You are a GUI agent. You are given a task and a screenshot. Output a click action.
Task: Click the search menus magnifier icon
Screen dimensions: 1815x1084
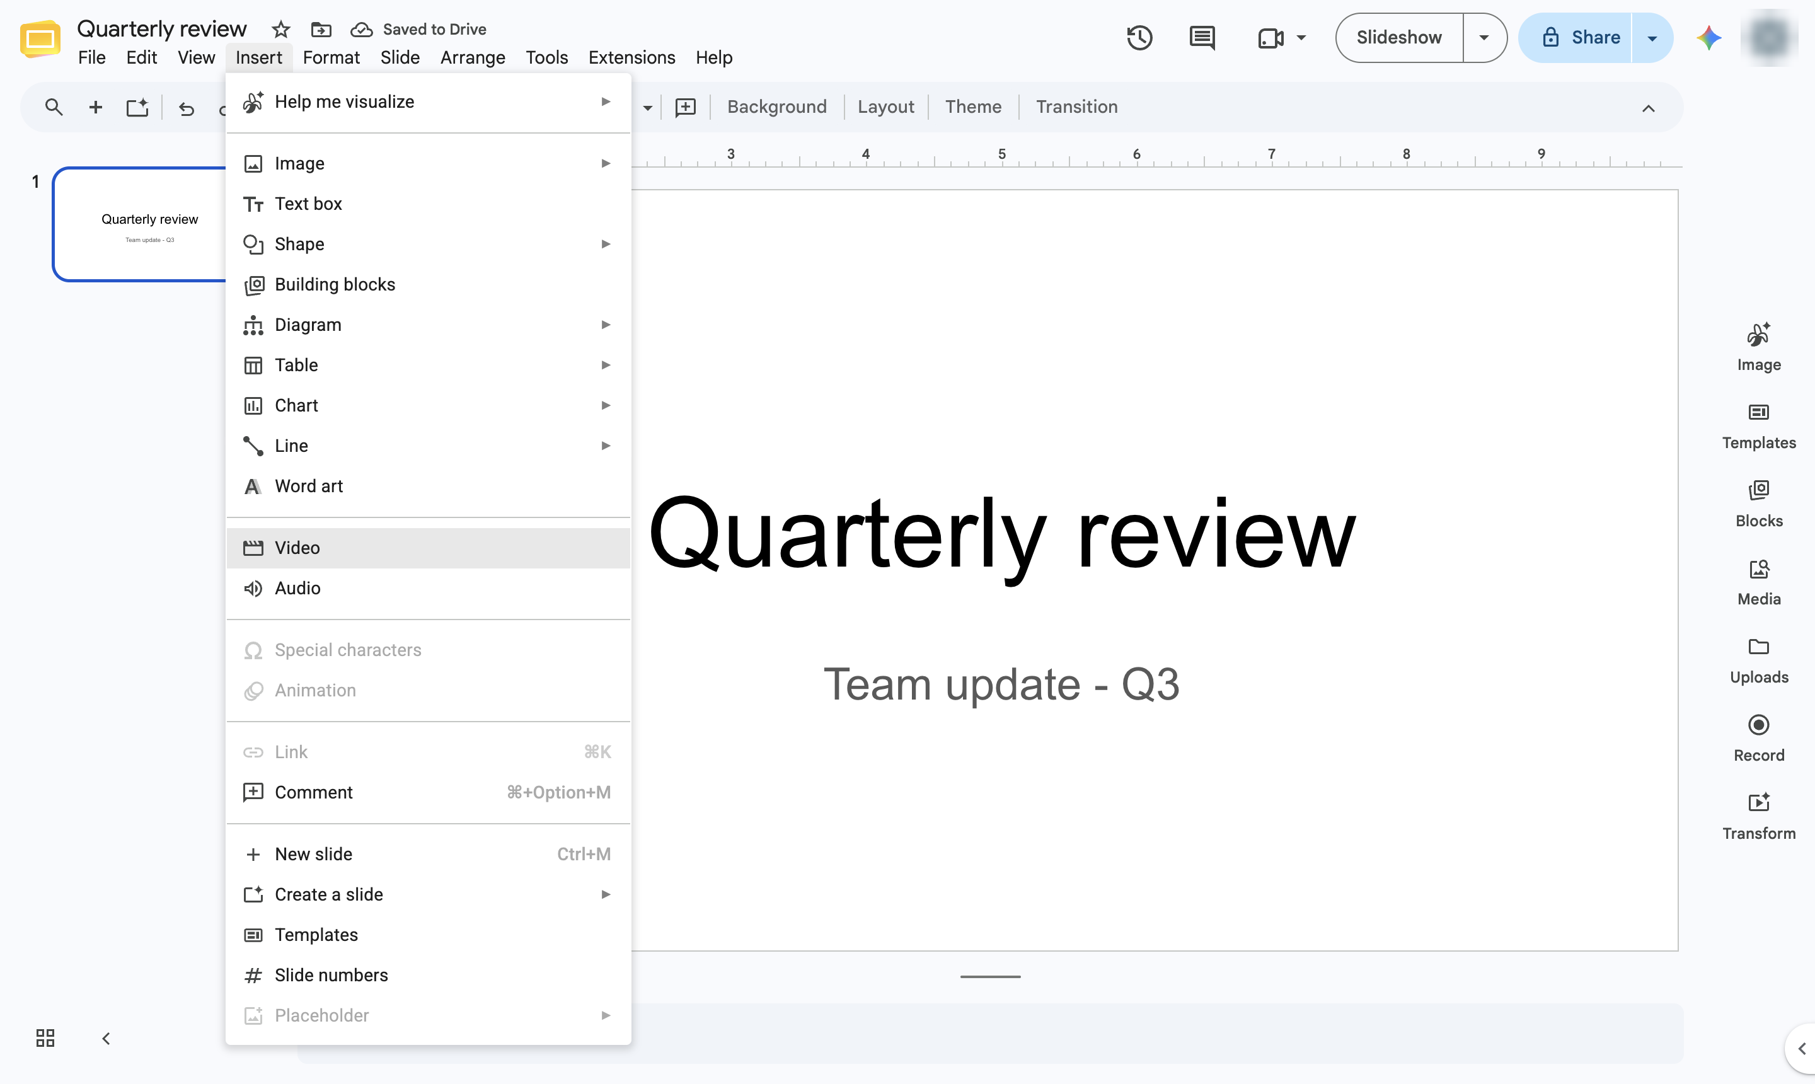click(x=54, y=107)
